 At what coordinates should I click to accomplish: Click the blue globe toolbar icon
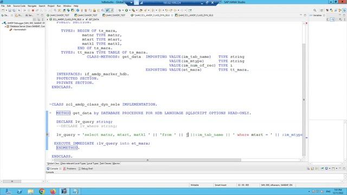coord(78,10)
